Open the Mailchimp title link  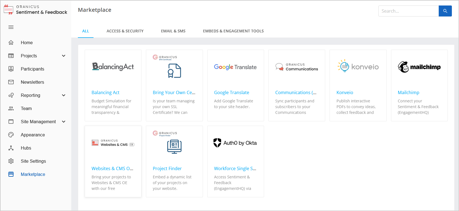click(x=409, y=92)
